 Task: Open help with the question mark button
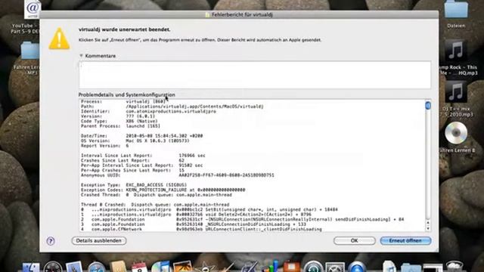[51, 241]
